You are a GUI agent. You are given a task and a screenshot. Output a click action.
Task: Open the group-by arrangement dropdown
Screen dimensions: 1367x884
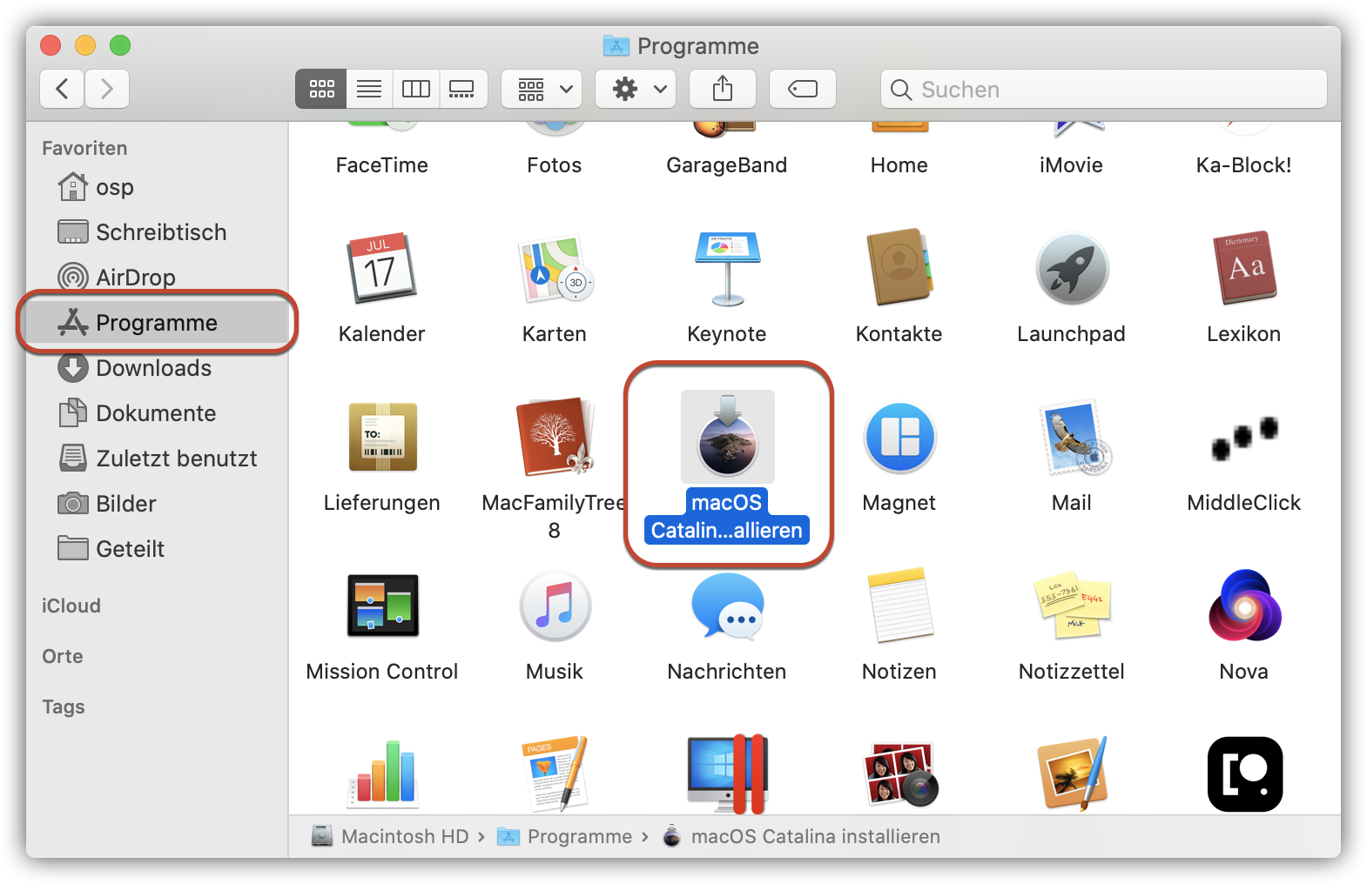(542, 89)
